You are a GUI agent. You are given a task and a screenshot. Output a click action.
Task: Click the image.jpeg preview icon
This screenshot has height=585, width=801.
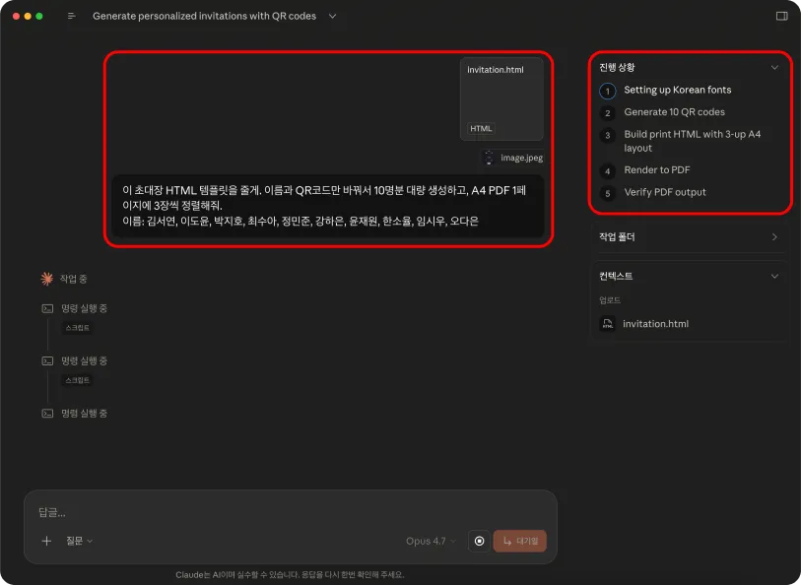(489, 158)
